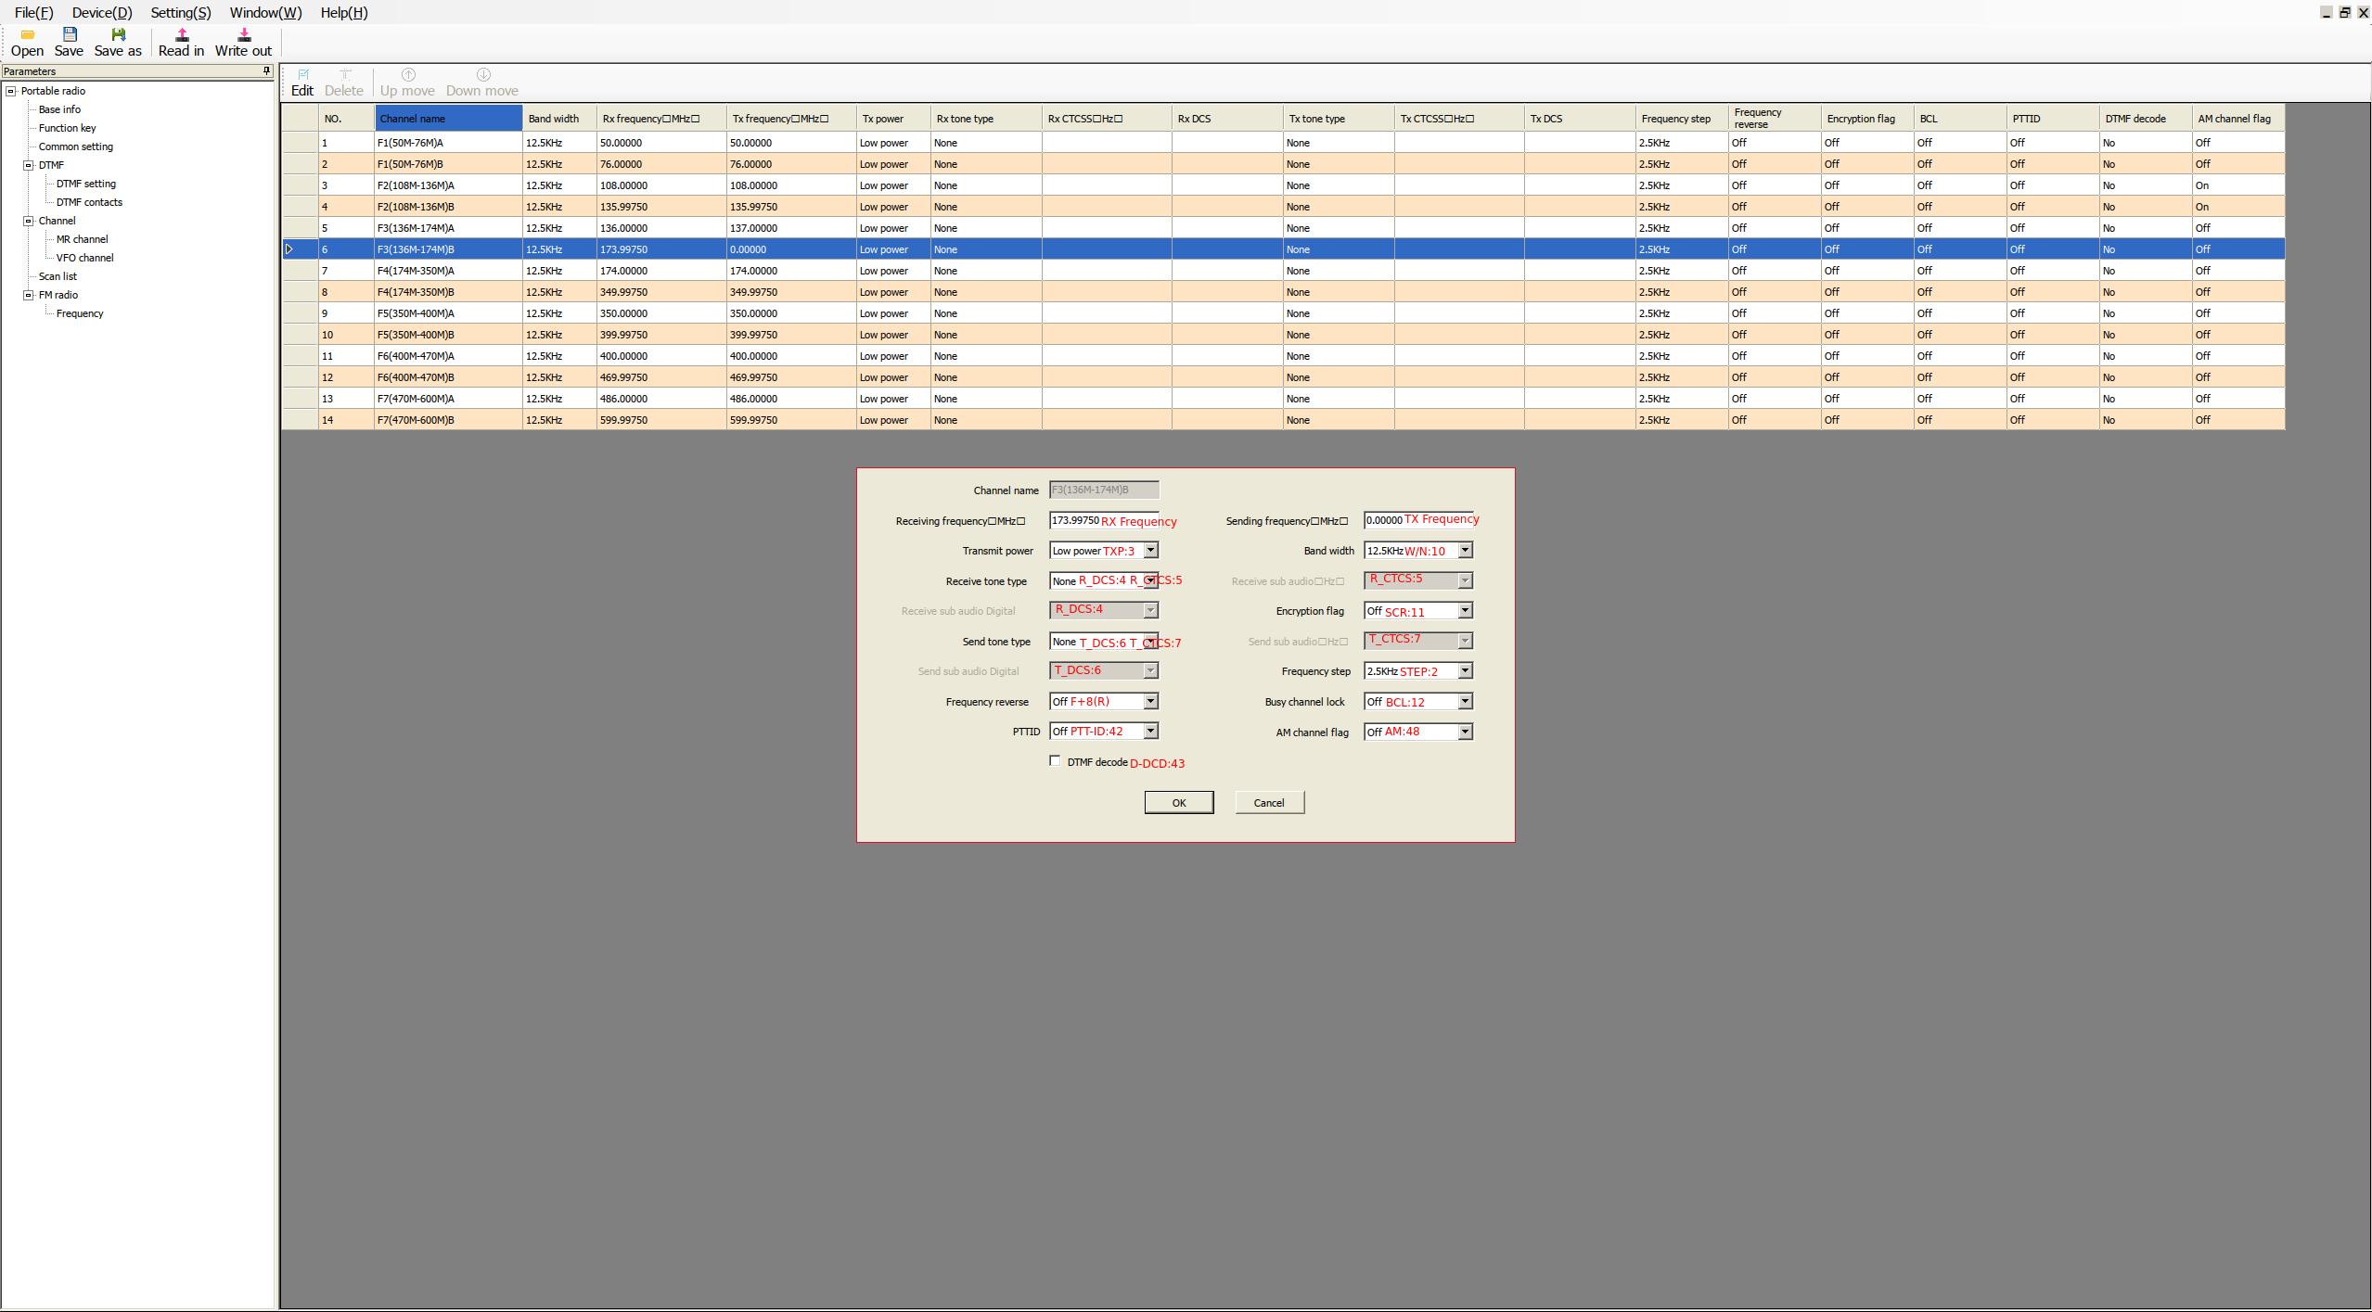Open the Band width dropdown
2372x1312 pixels.
pyautogui.click(x=1465, y=551)
